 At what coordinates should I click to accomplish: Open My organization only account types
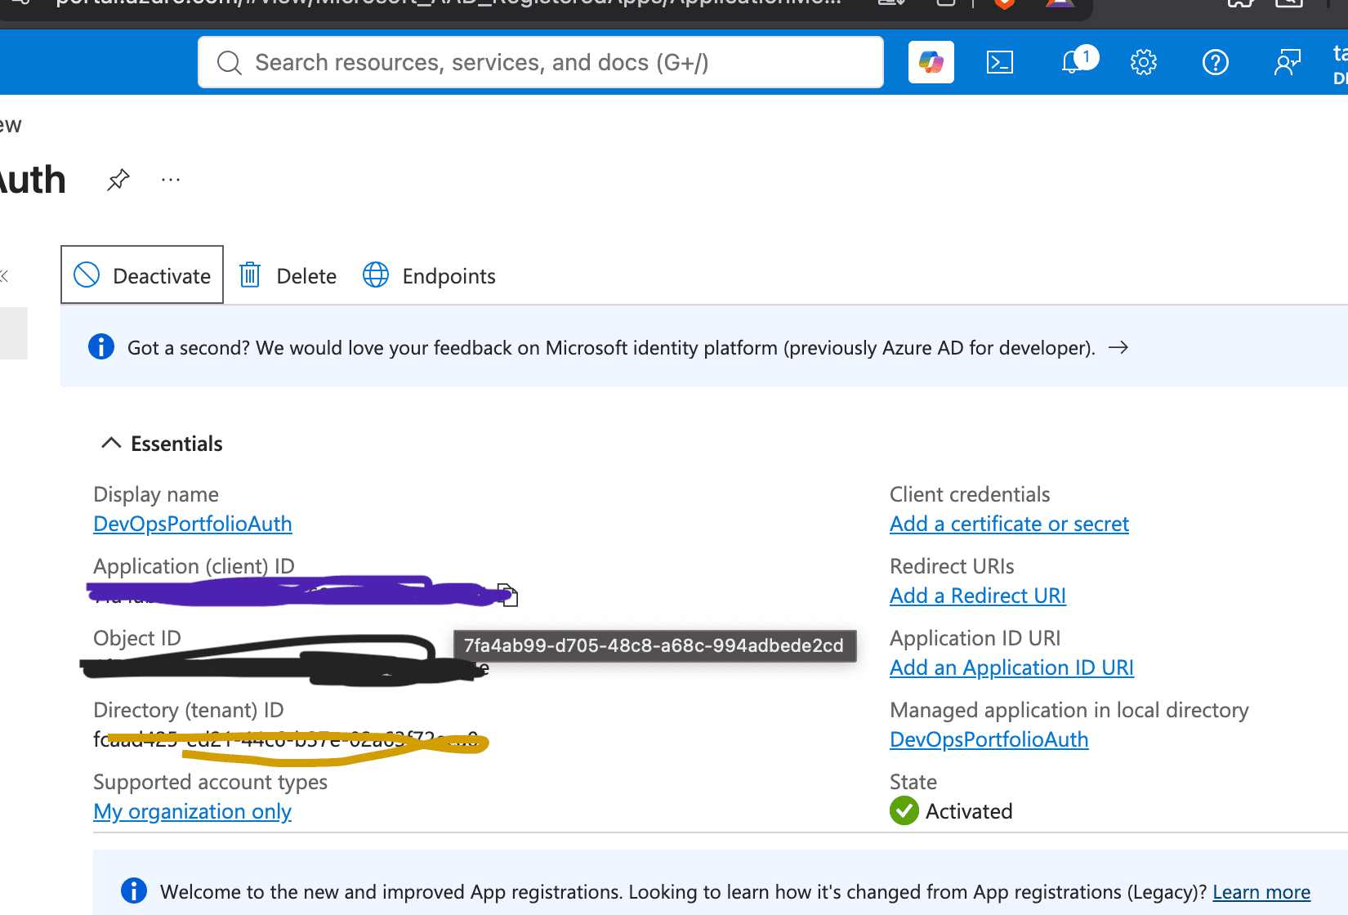(193, 811)
